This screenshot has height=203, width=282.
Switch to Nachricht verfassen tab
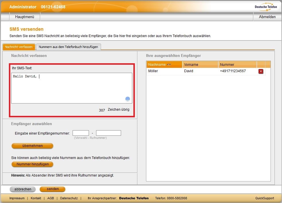[x=19, y=47]
